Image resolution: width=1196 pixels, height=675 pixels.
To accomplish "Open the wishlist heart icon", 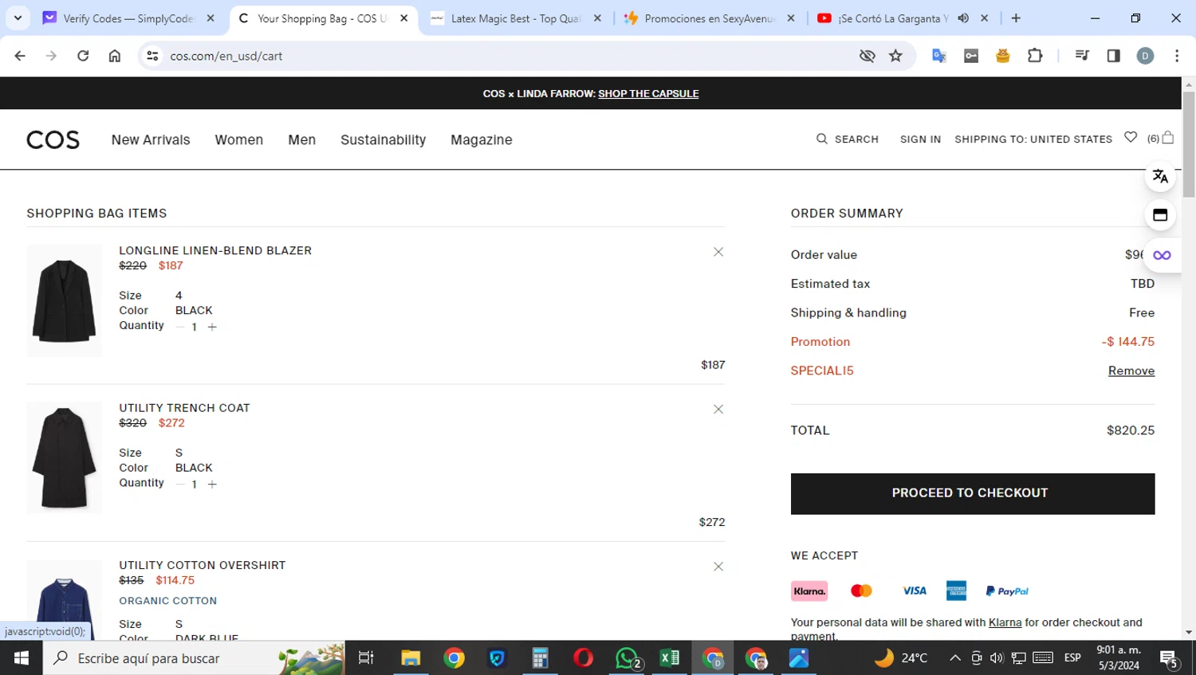I will click(x=1131, y=137).
